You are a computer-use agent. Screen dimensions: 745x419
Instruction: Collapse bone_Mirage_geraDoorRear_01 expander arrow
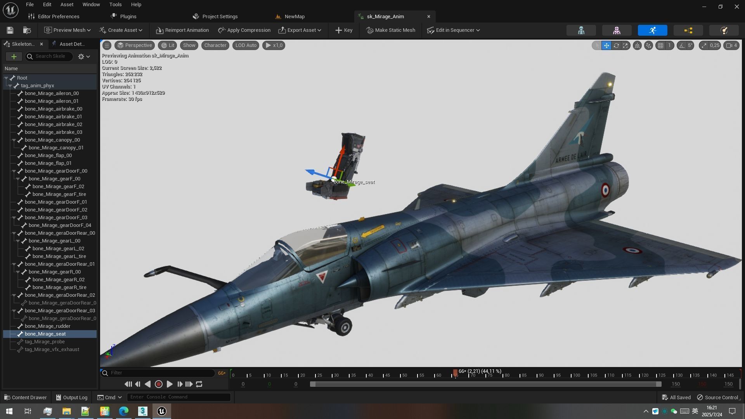[14, 264]
